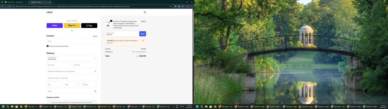Click the page vertical scrollbar
Viewport: 388px width, 109px height.
tap(193, 34)
